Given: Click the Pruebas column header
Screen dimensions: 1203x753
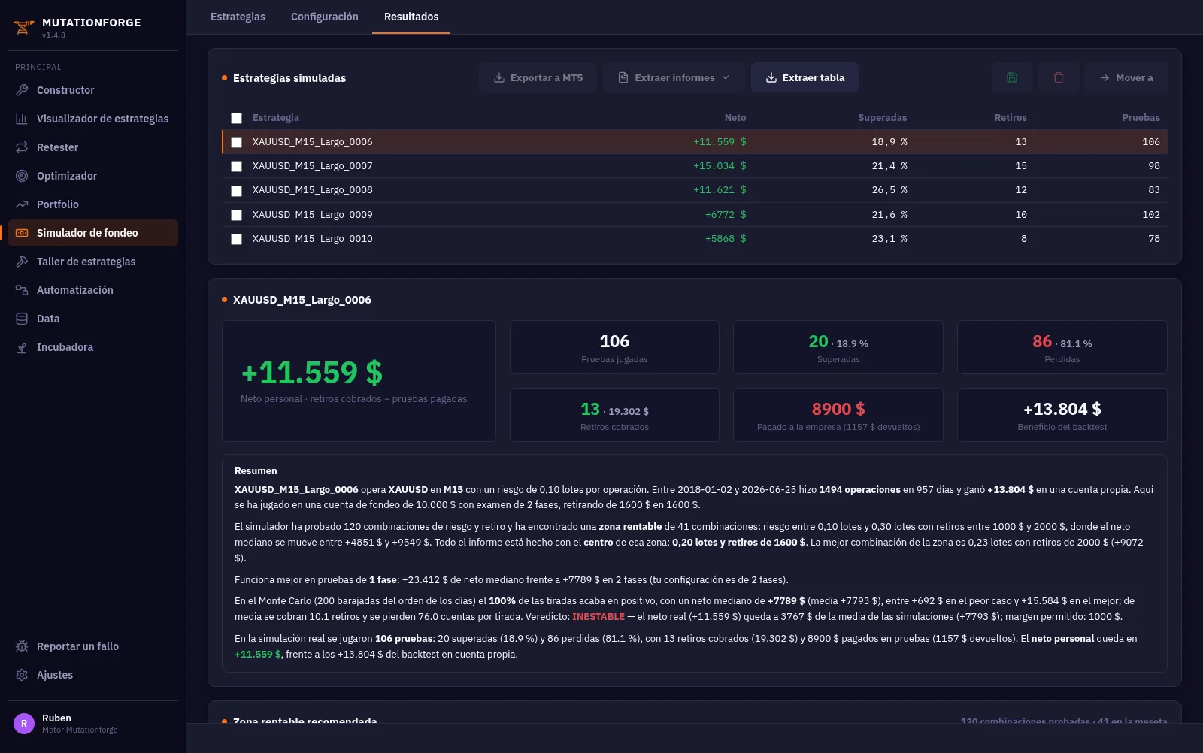Looking at the screenshot, I should tap(1141, 118).
